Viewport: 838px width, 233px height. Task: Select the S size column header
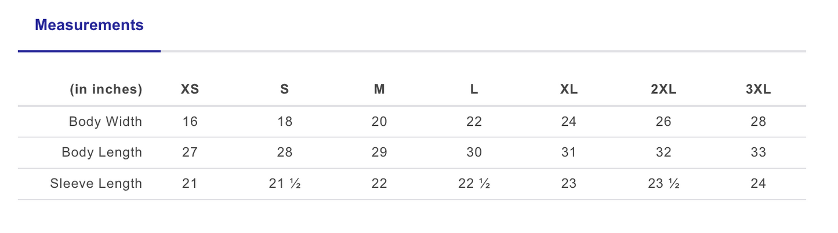pyautogui.click(x=284, y=90)
